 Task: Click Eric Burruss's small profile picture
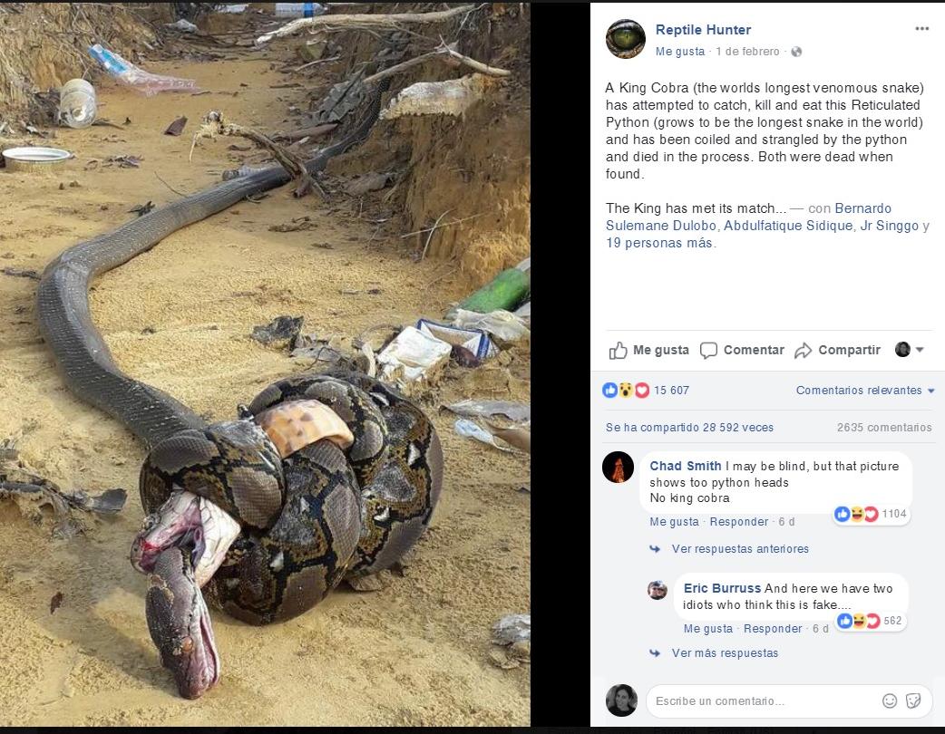658,590
